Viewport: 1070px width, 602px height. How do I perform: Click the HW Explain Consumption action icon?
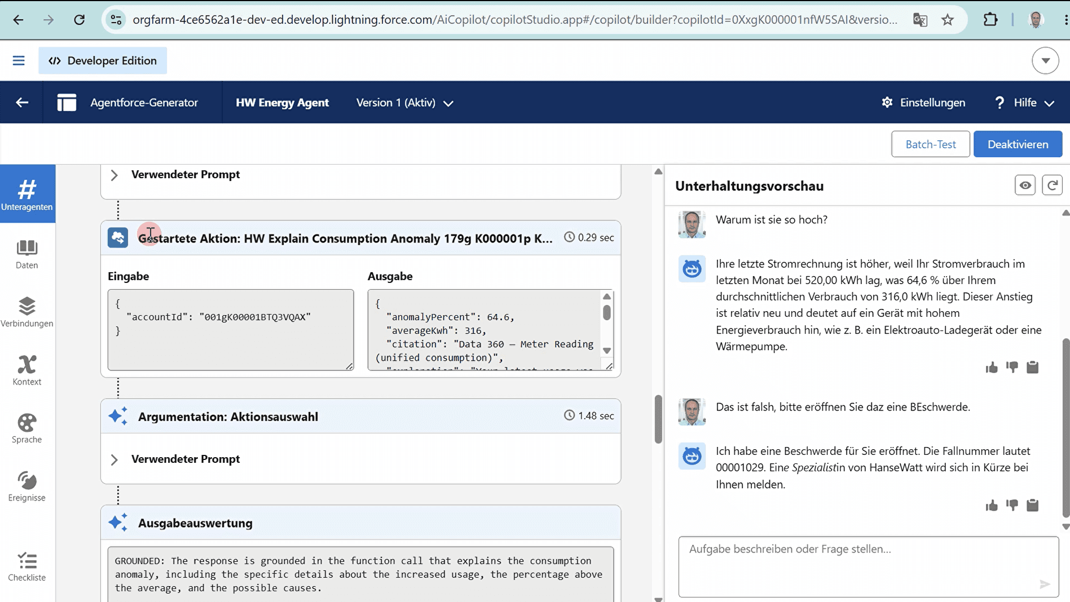pos(118,238)
